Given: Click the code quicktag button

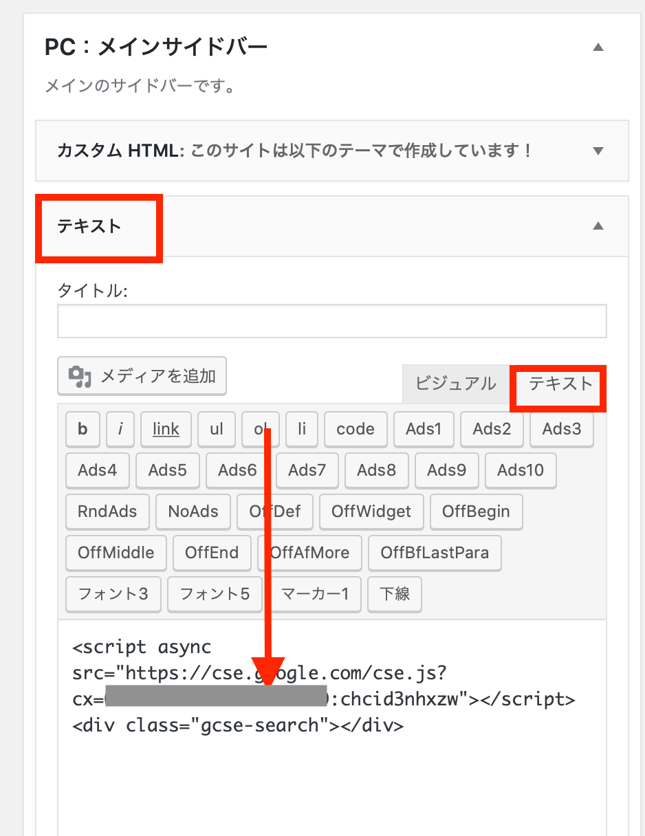Looking at the screenshot, I should pyautogui.click(x=356, y=429).
